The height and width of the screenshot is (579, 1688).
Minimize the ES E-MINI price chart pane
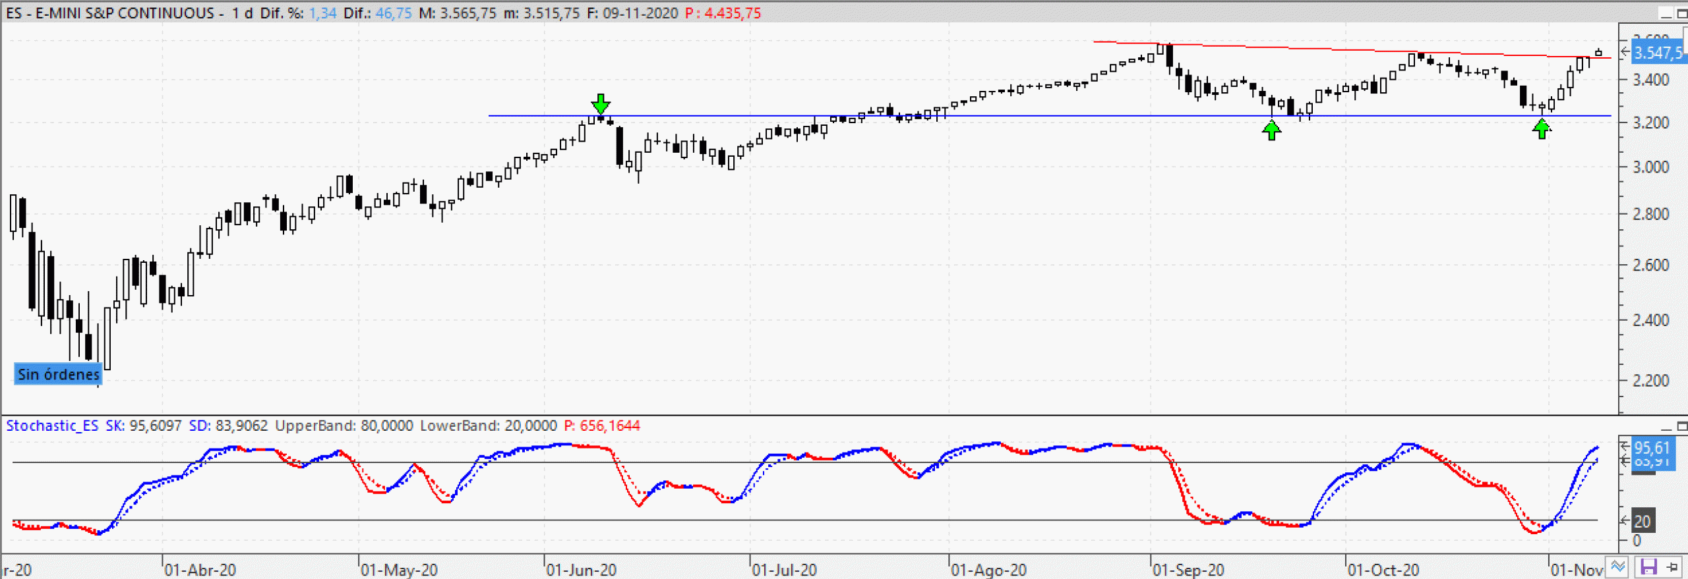click(1666, 13)
